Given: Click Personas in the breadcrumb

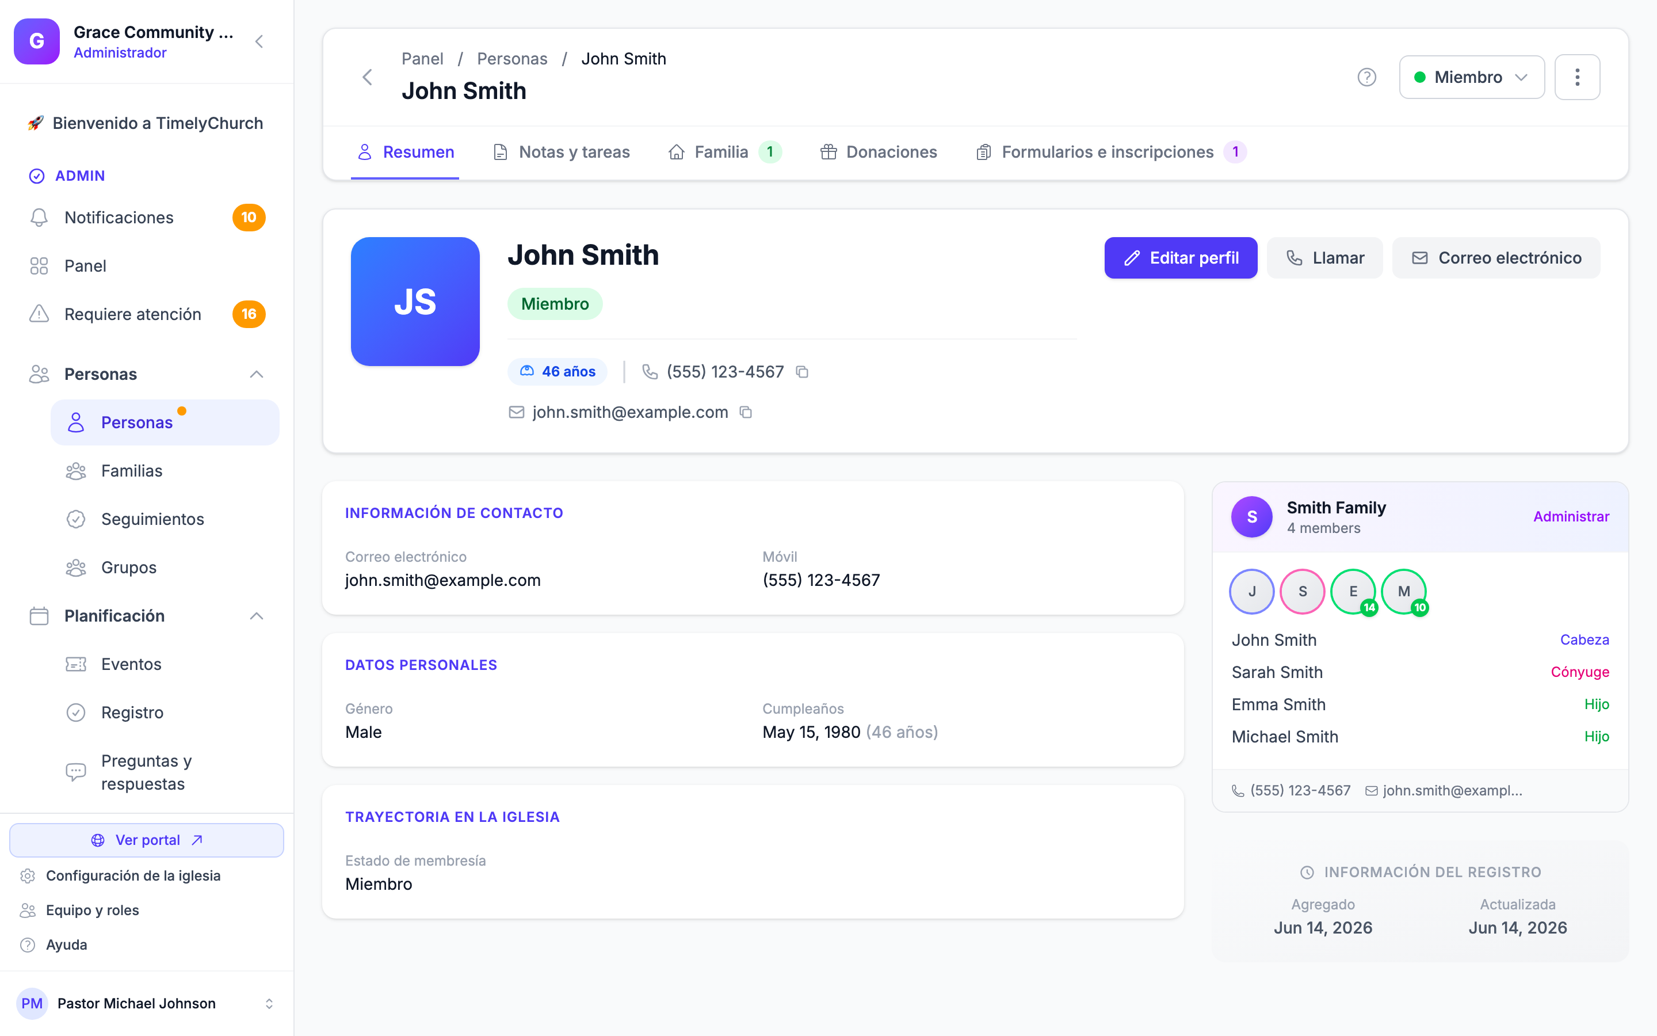Looking at the screenshot, I should click(x=512, y=59).
